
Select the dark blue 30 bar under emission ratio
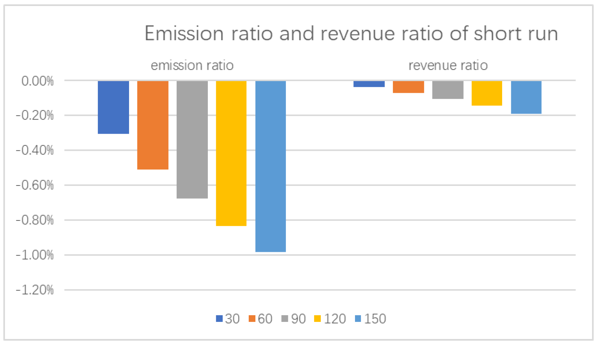point(113,108)
